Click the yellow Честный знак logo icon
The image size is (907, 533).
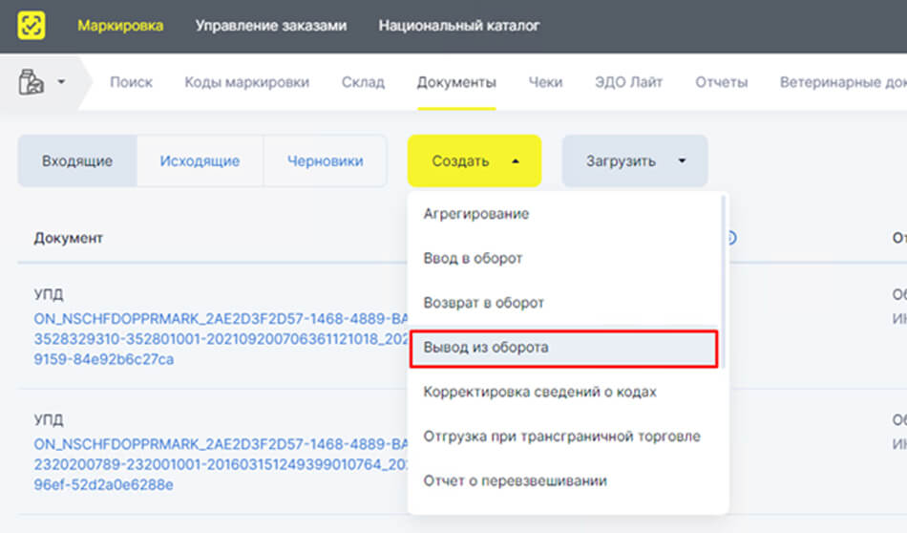click(x=32, y=26)
